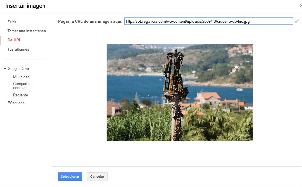The image size is (302, 187).
Task: Choose Compartido conmigo in the sidebar
Action: coord(23,86)
